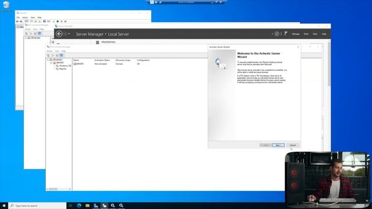Click the blue Help icon in the Services toolbar
Viewport: 372px width, 209px height.
click(44, 21)
